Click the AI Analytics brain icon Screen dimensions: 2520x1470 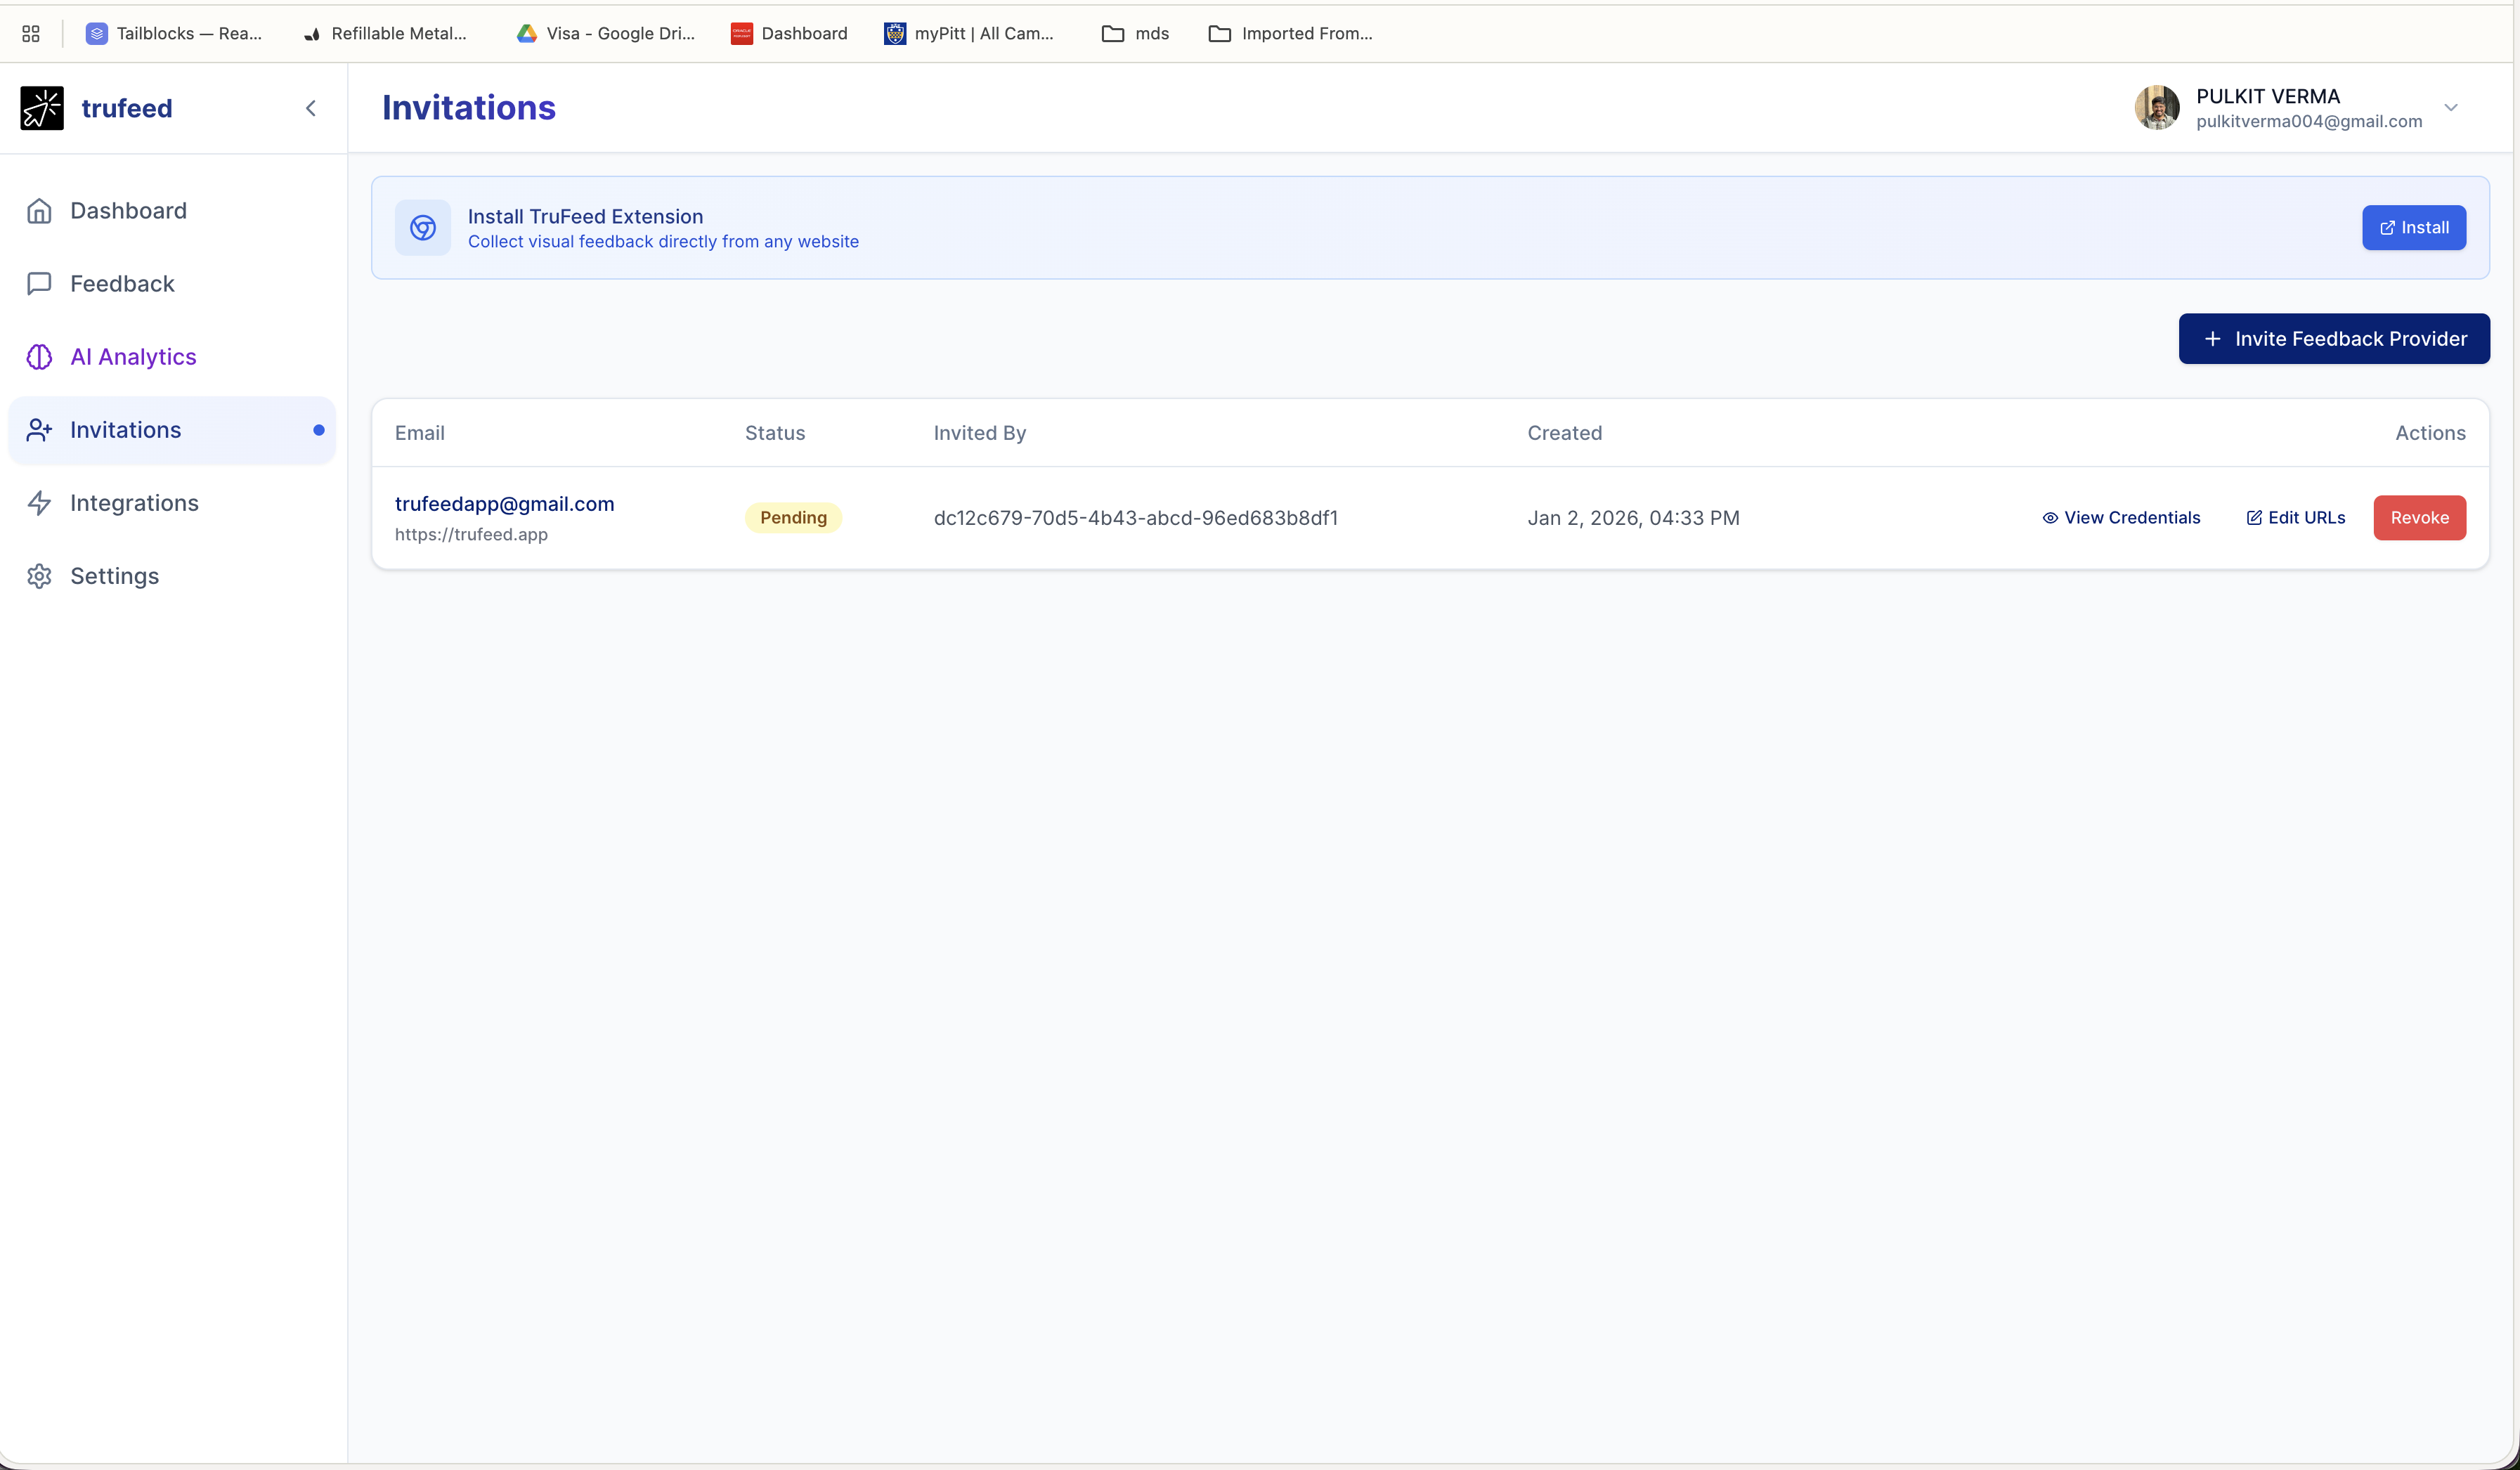click(x=39, y=357)
